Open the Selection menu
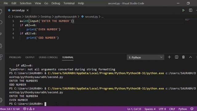The image size is (197, 111). pyautogui.click(x=26, y=3)
